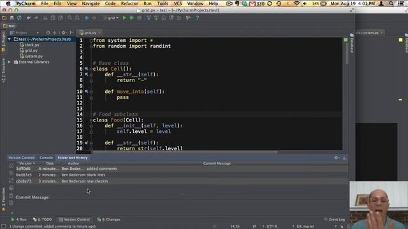Open the 4: Run tool window
Screen dimensions: 408x229
(x=18, y=219)
